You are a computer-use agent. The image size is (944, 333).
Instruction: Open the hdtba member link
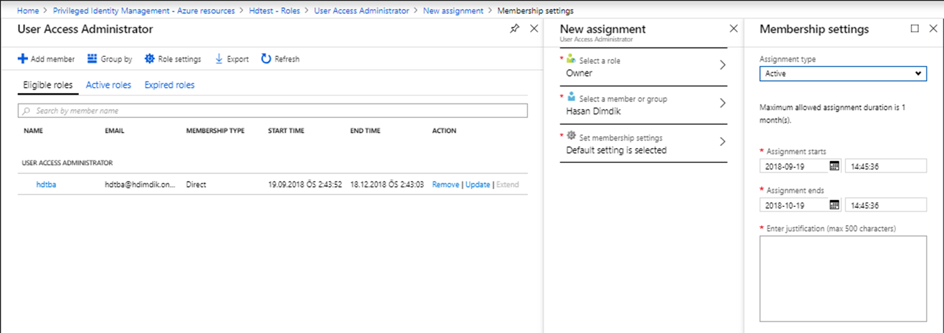[x=46, y=185]
